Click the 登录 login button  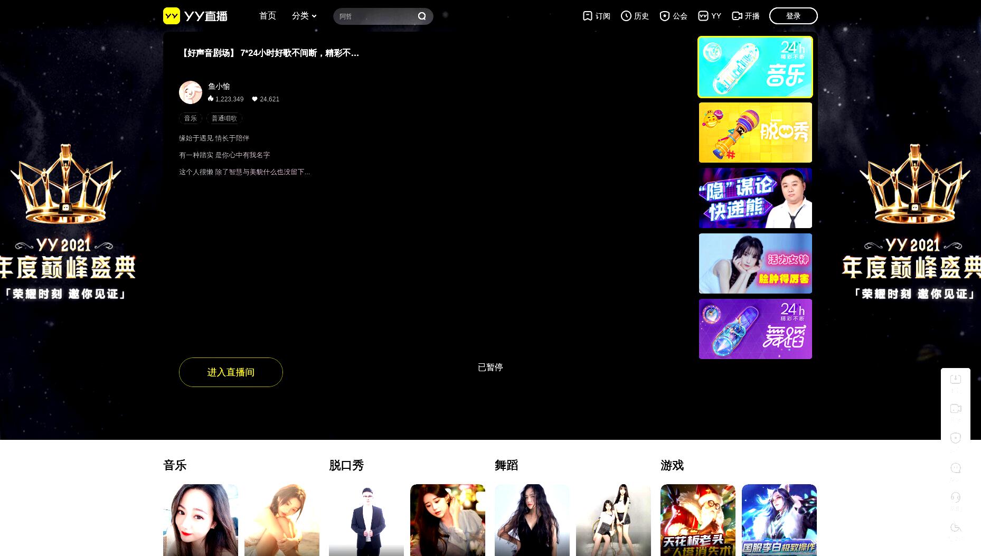794,16
